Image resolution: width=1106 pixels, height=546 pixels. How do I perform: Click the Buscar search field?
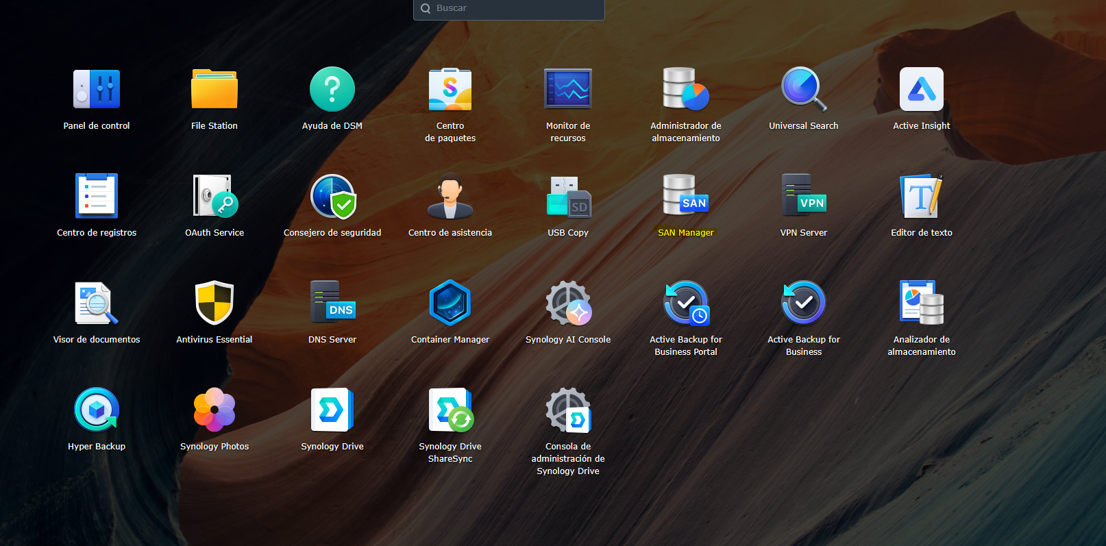509,9
